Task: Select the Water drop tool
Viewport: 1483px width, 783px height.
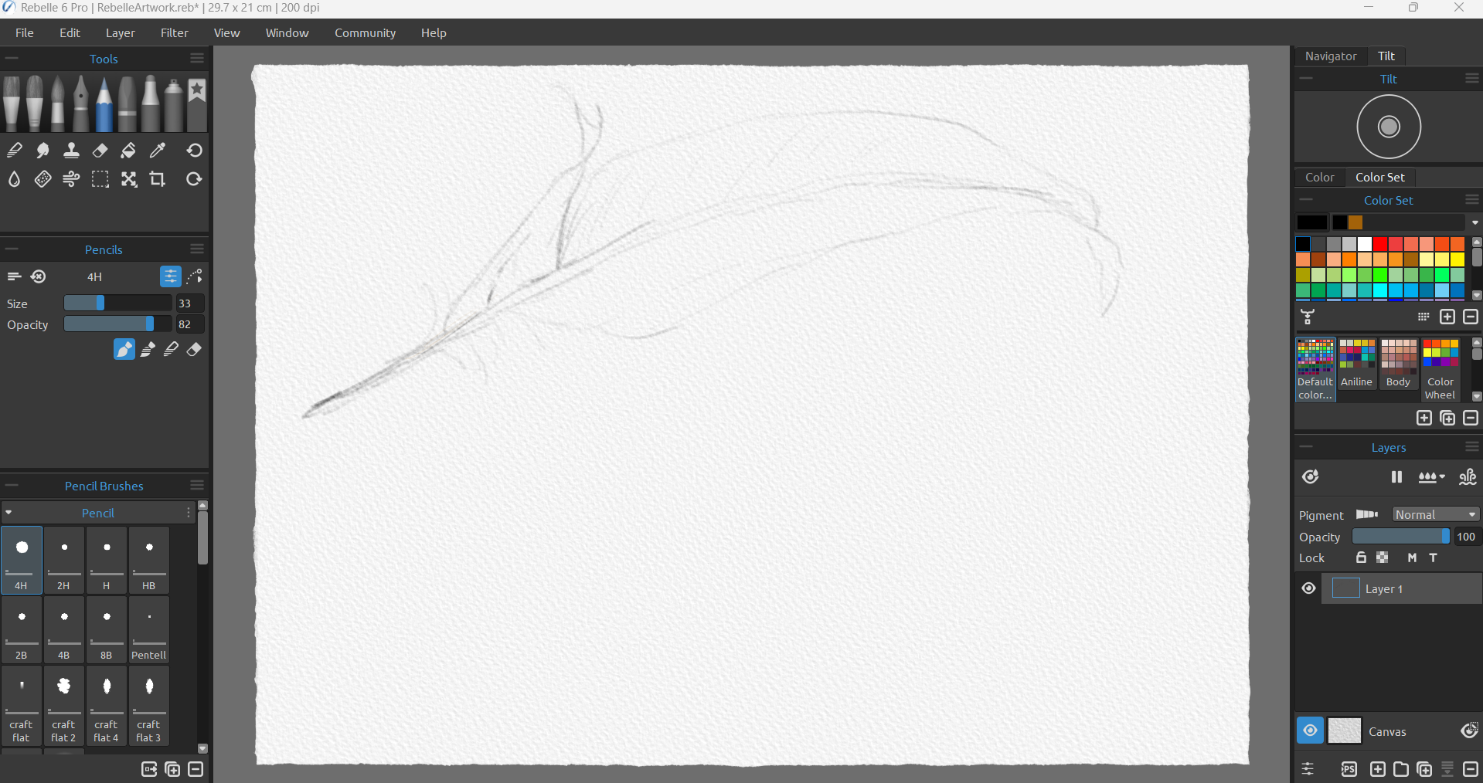Action: [x=15, y=179]
